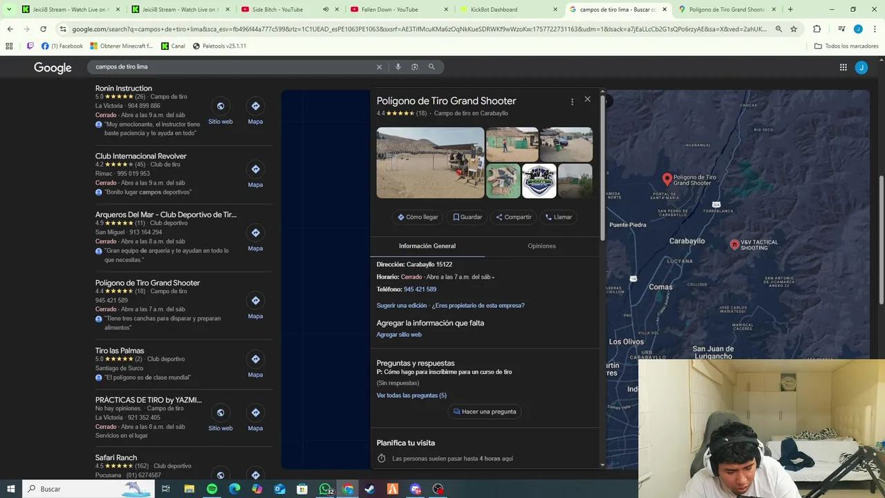Open the Club Internacional Revolver result

(141, 156)
